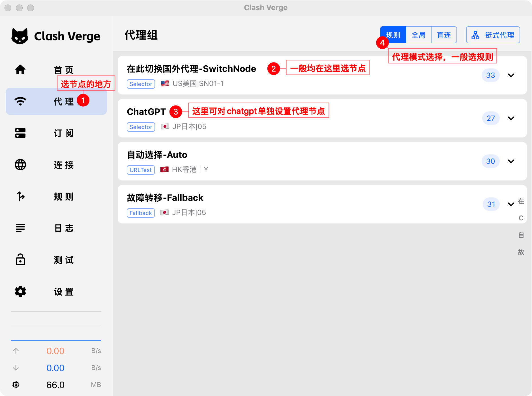Click the 在此切换国外代理-SwitchNode group title
Screen dimensions: 532x396
click(192, 69)
